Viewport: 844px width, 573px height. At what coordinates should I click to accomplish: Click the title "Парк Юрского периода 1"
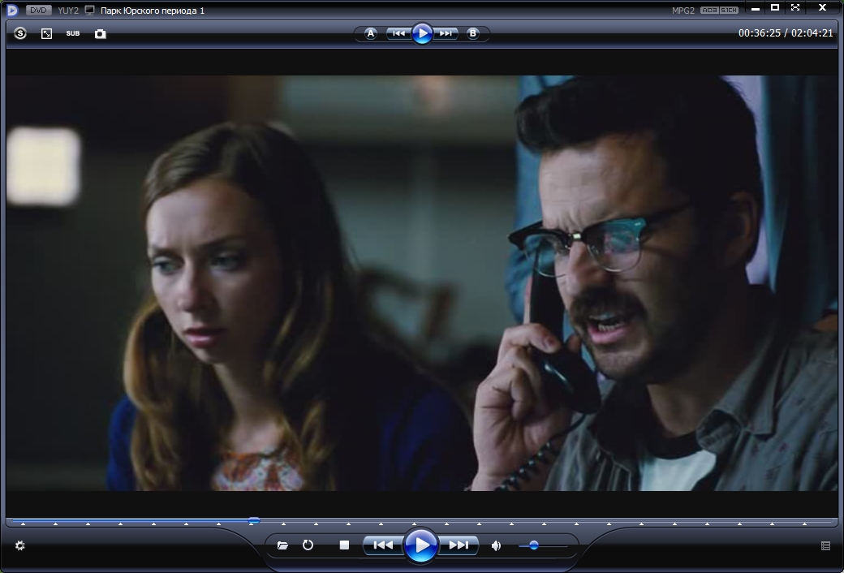click(x=153, y=11)
